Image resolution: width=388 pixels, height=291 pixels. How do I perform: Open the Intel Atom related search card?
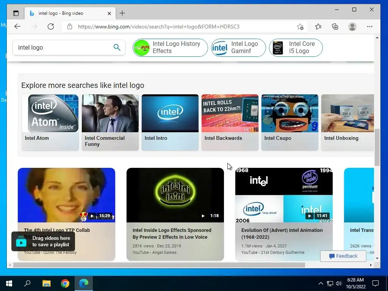(50, 122)
